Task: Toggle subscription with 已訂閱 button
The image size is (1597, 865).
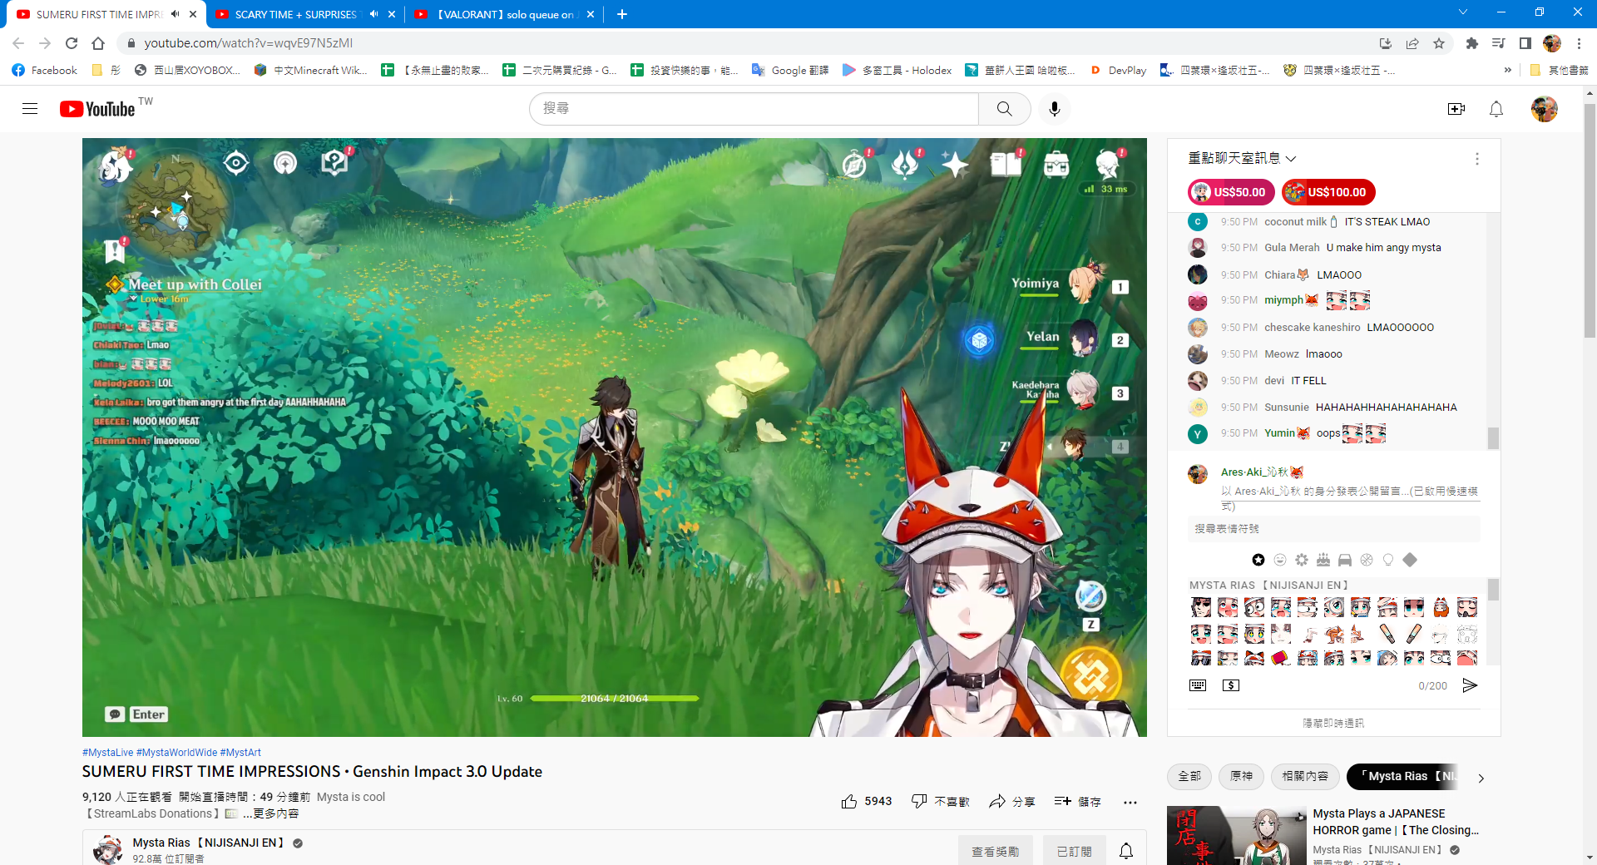Action: pos(1074,852)
